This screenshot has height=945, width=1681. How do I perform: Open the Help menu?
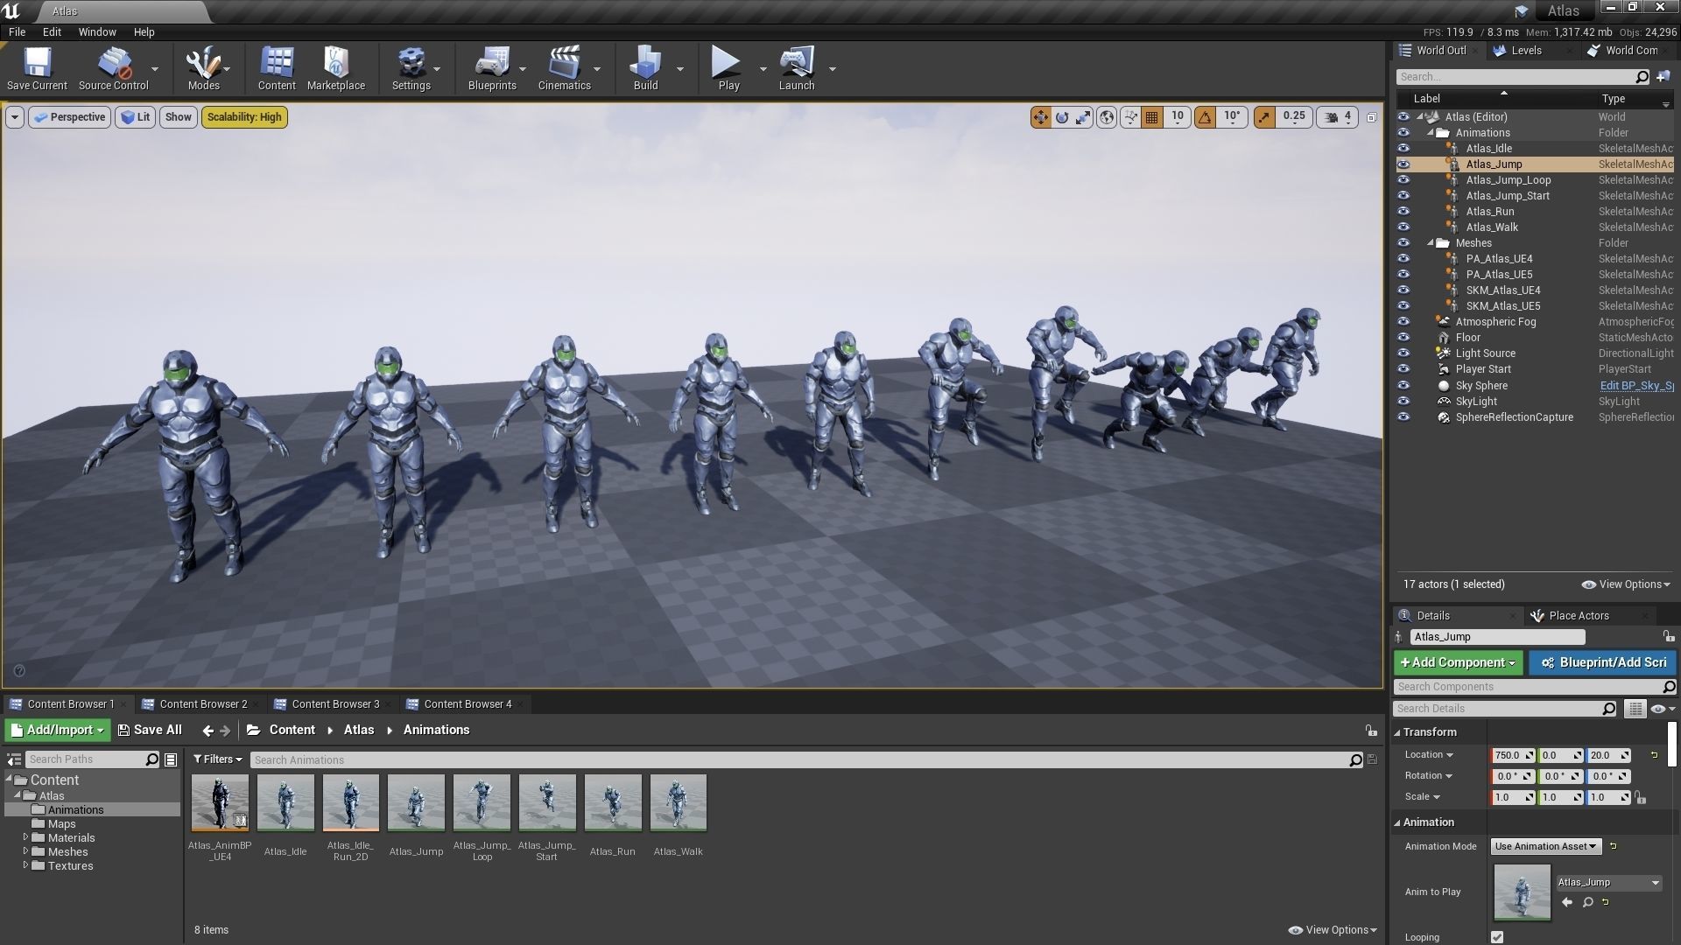[144, 31]
